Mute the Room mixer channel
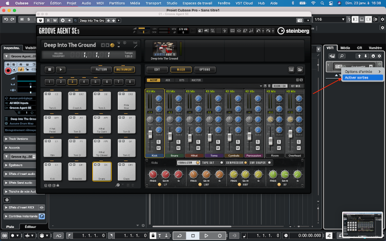 (x=279, y=148)
